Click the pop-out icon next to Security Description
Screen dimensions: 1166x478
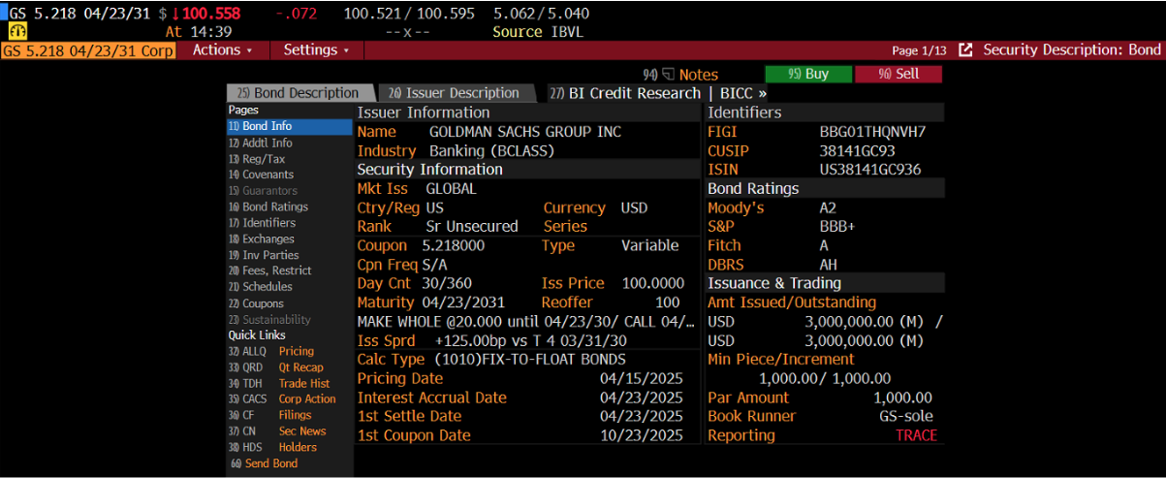966,49
